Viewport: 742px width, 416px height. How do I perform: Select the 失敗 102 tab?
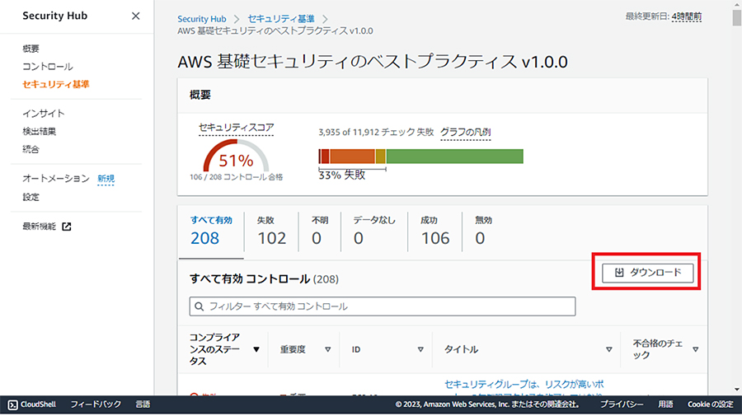coord(271,231)
